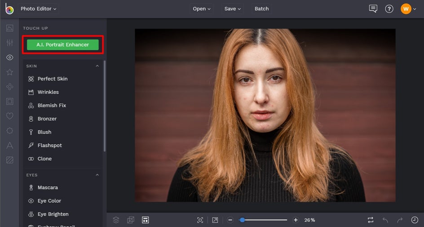Toggle the layout panel icon
This screenshot has height=227, width=424.
click(x=145, y=220)
